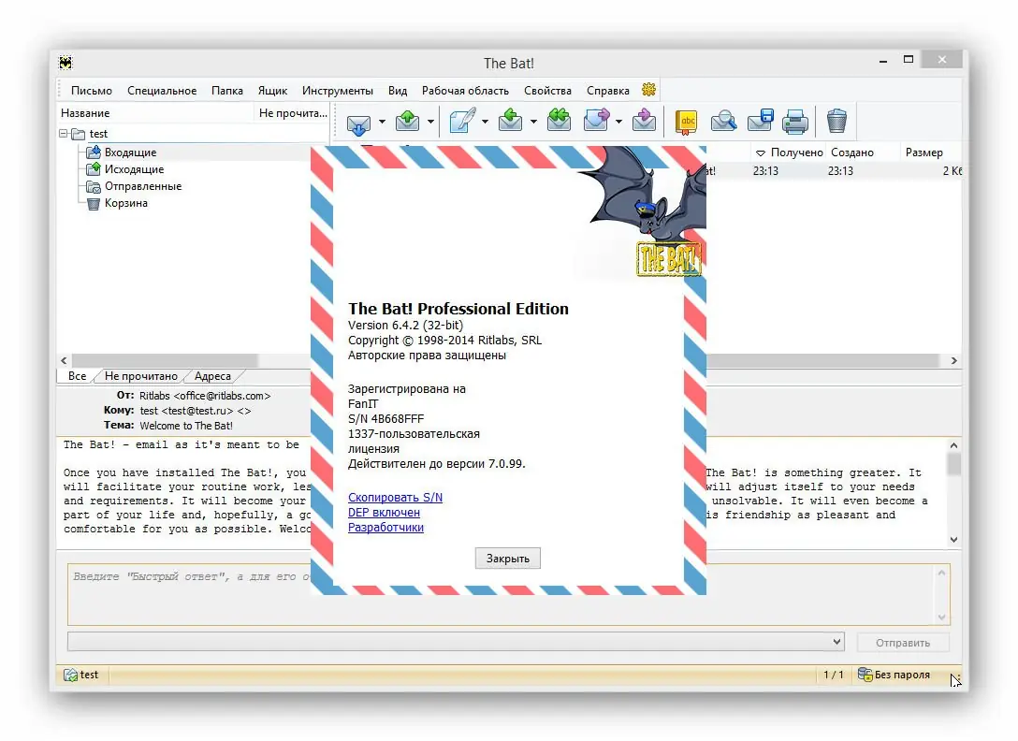Sort by the Размер column header
The width and height of the screenshot is (1018, 741).
[x=924, y=152]
